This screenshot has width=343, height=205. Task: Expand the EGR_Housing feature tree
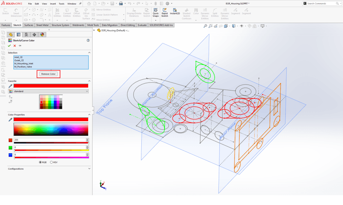(94, 30)
